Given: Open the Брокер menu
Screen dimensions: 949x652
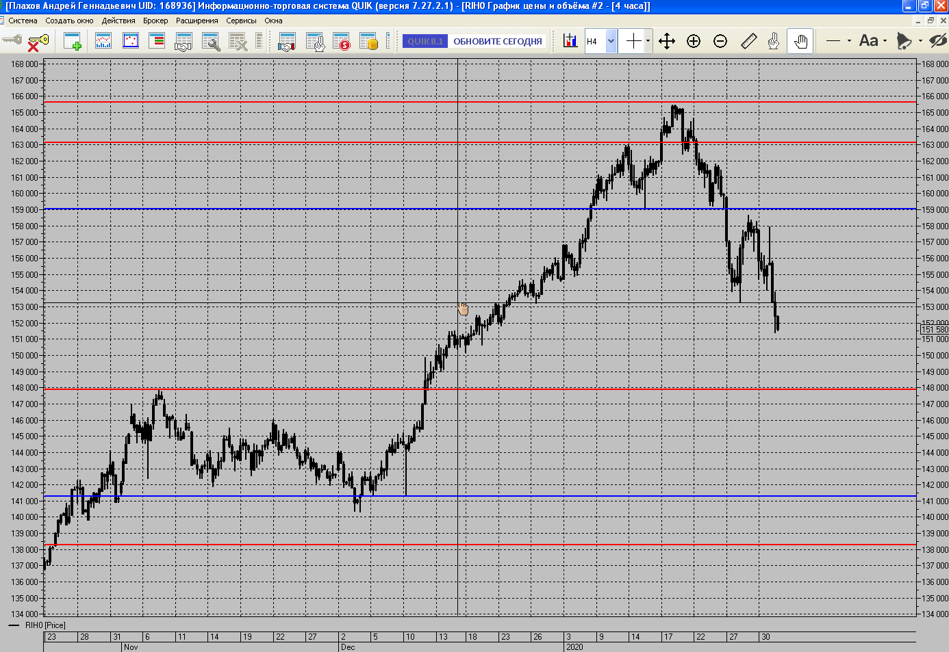Looking at the screenshot, I should [x=155, y=21].
